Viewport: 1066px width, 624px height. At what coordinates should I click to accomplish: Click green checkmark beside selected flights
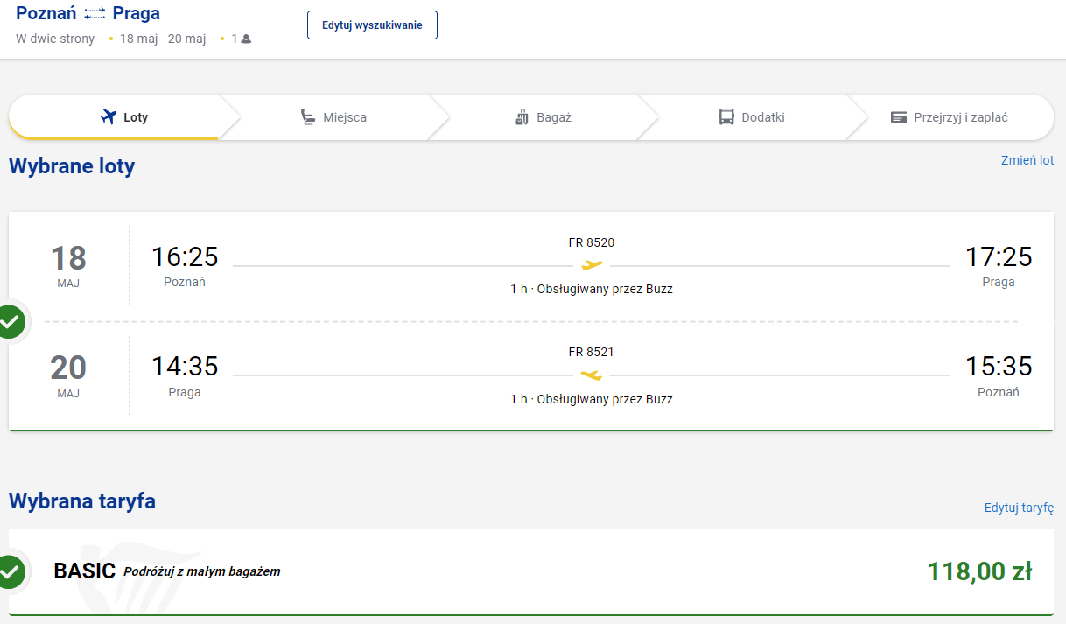click(11, 322)
